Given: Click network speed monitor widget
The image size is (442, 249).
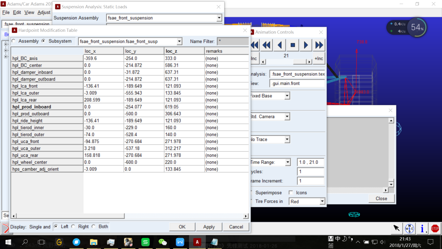Looking at the screenshot, I should pyautogui.click(x=406, y=27).
